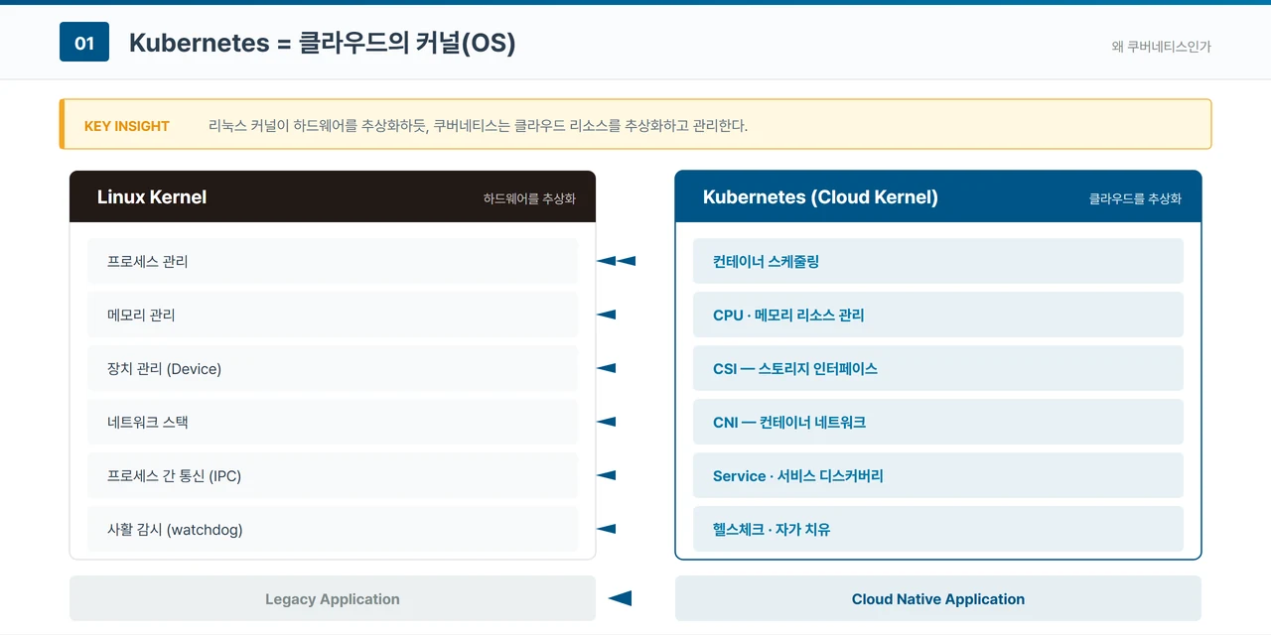Screen dimensions: 1271x635
Task: Click the 'CNI — 컨테이너 네트워크' row
Action: (x=938, y=422)
